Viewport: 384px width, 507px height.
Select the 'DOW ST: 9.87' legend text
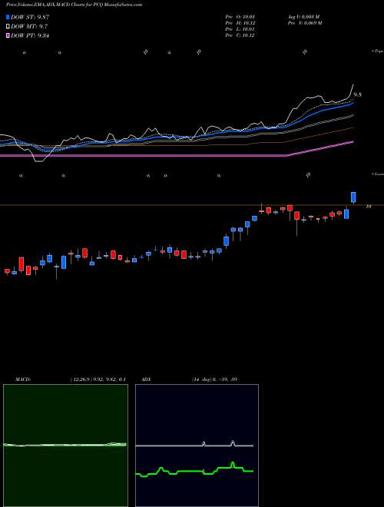pyautogui.click(x=30, y=17)
